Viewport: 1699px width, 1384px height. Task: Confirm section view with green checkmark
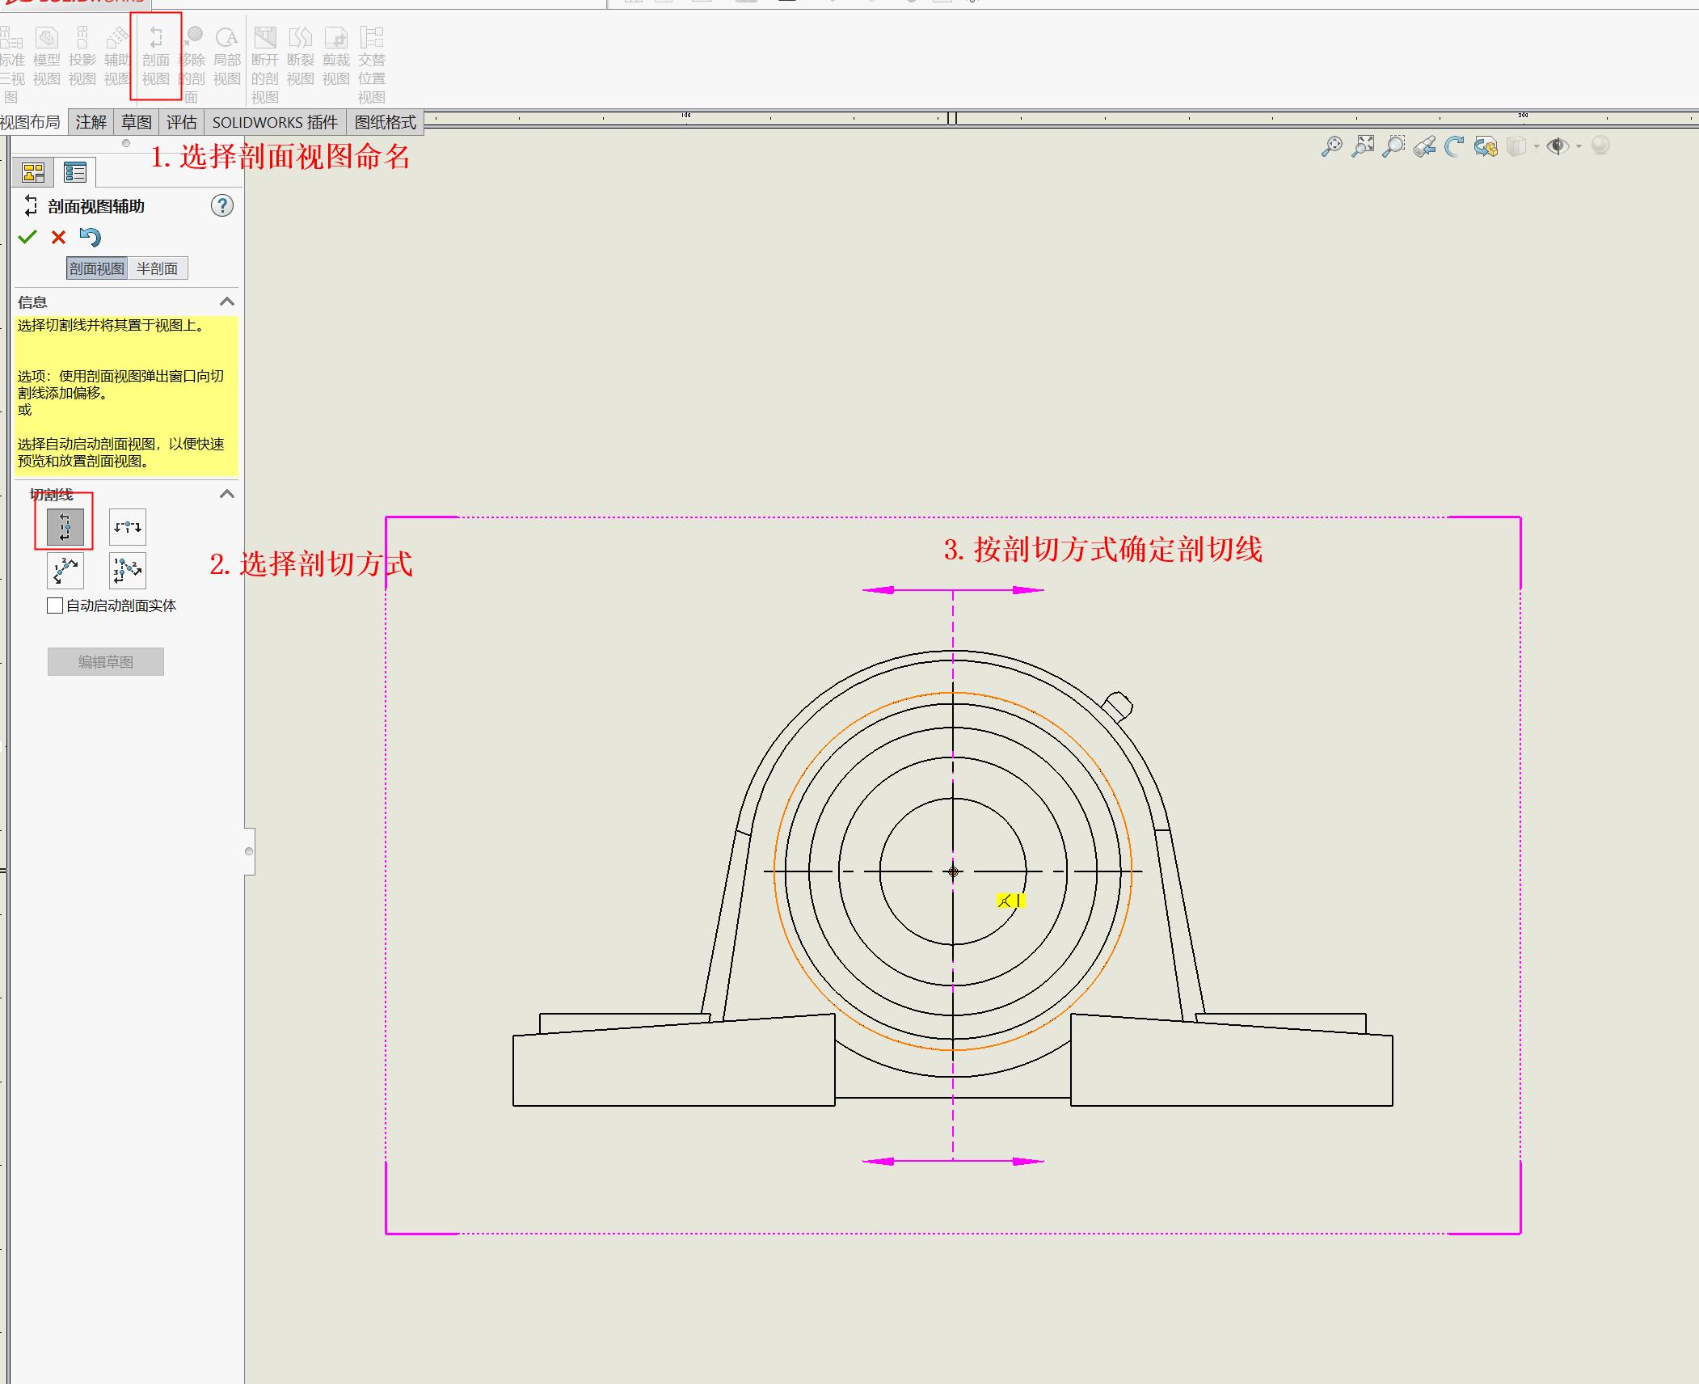click(28, 237)
